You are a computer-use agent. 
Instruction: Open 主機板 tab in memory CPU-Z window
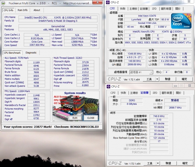coord(134,93)
